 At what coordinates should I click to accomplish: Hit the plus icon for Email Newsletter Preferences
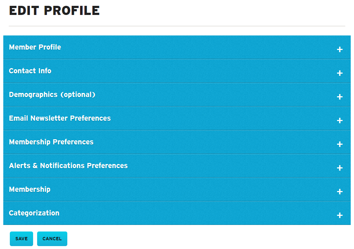click(339, 121)
